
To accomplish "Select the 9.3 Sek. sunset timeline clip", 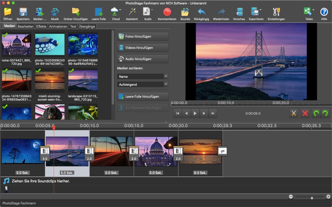I will coord(200,153).
